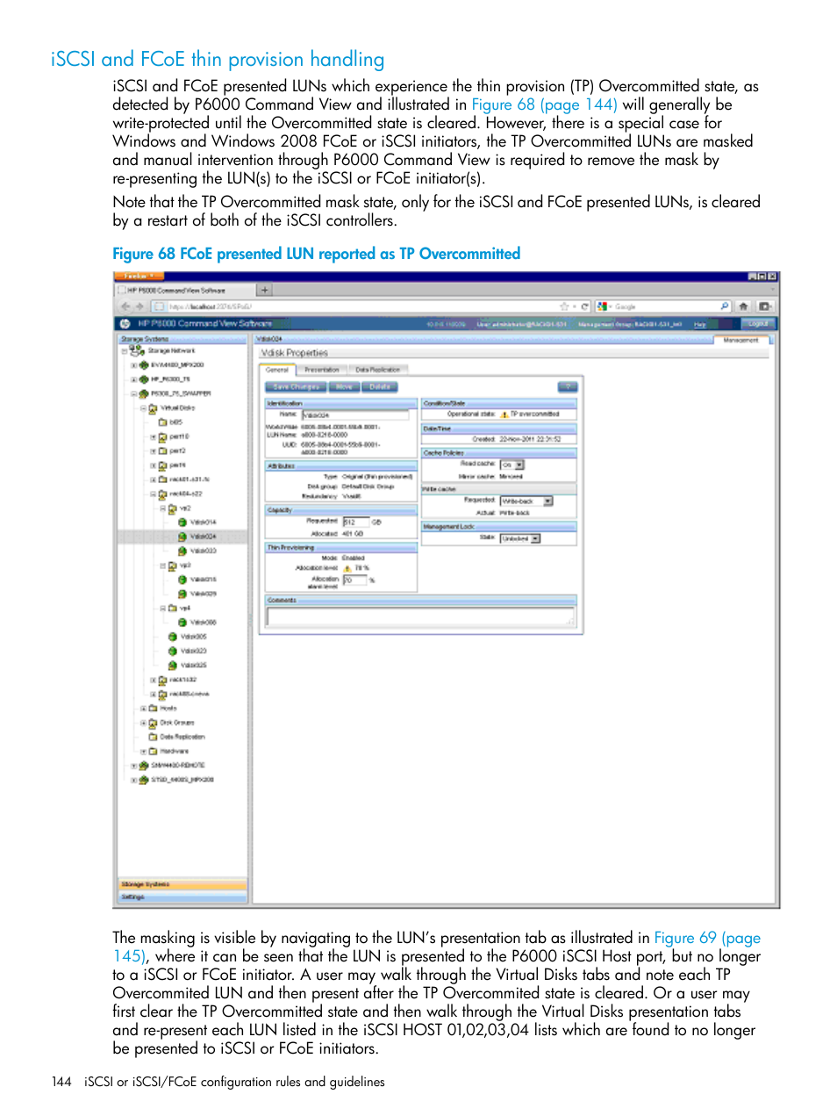Select Disk Groups folder icon

pos(153,723)
